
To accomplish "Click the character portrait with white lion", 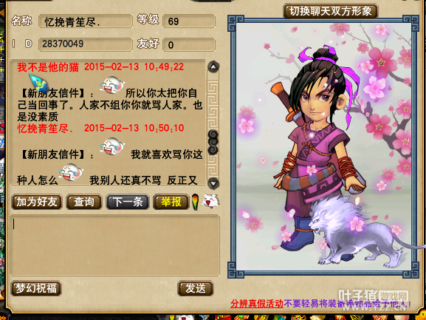I will 323,146.
